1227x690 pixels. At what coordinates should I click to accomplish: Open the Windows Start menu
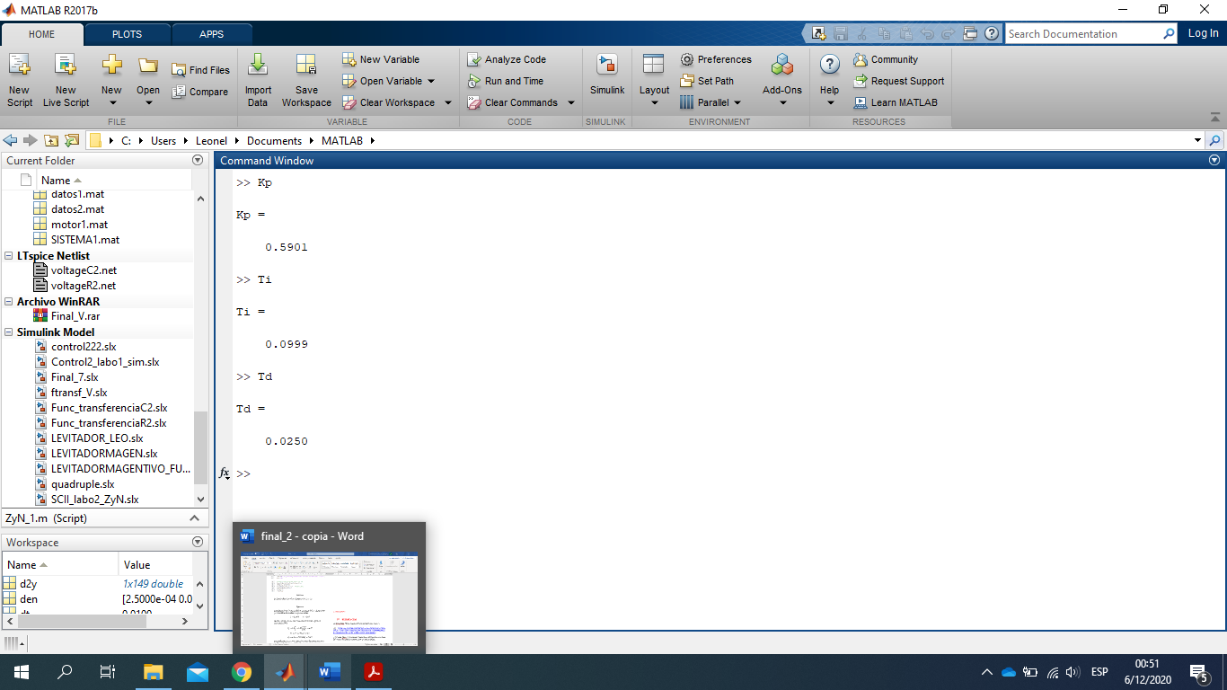[22, 672]
